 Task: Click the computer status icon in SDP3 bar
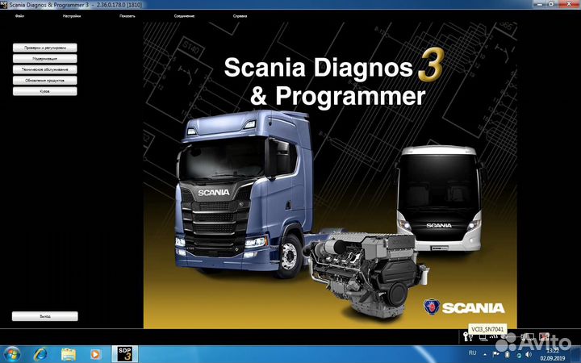pyautogui.click(x=483, y=337)
